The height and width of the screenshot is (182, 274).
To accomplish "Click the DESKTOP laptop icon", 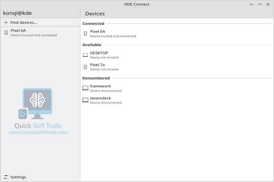I will tap(85, 55).
